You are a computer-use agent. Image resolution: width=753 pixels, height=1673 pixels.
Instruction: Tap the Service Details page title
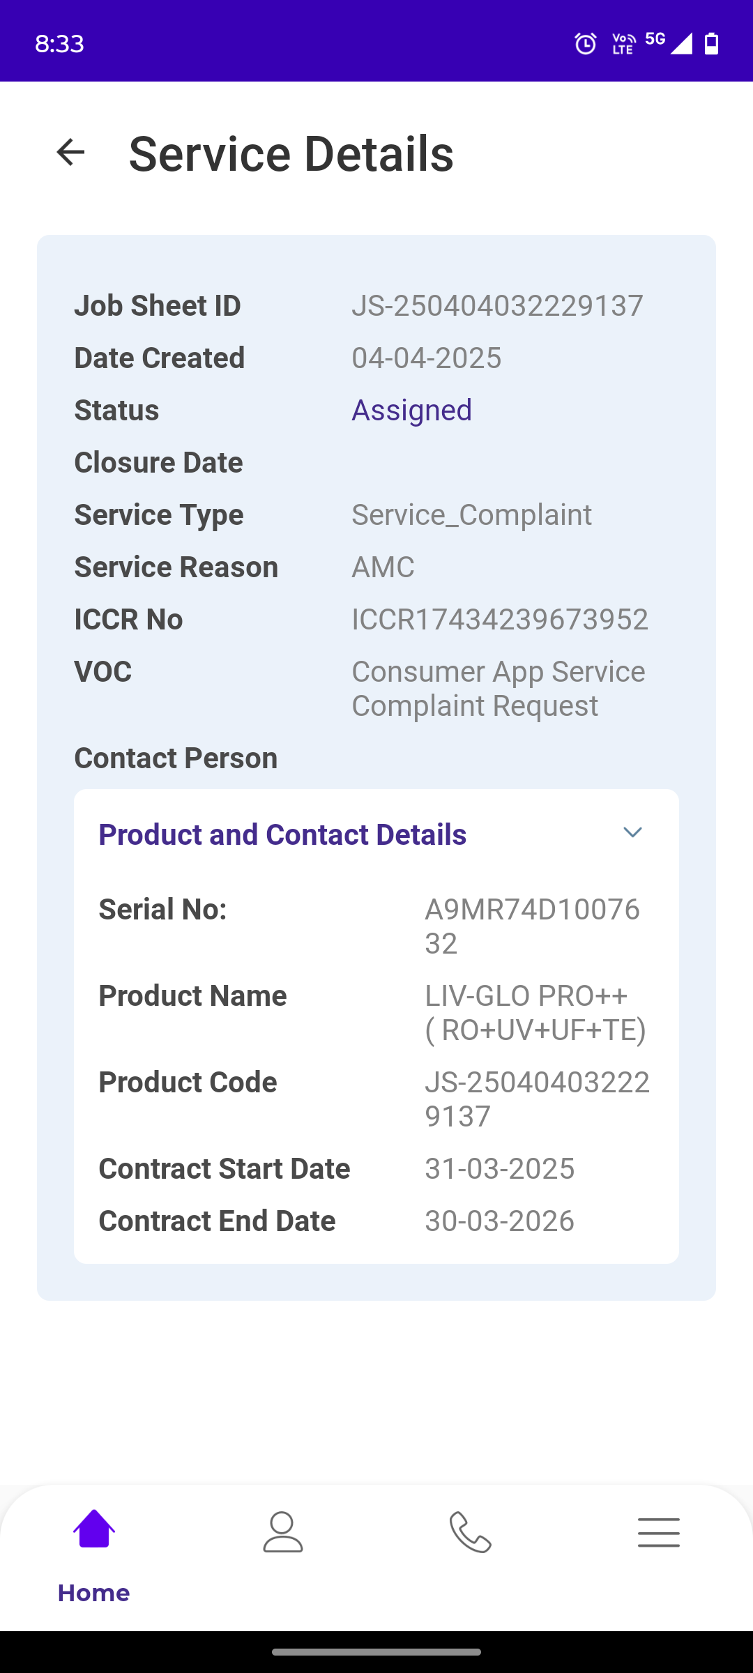click(291, 153)
